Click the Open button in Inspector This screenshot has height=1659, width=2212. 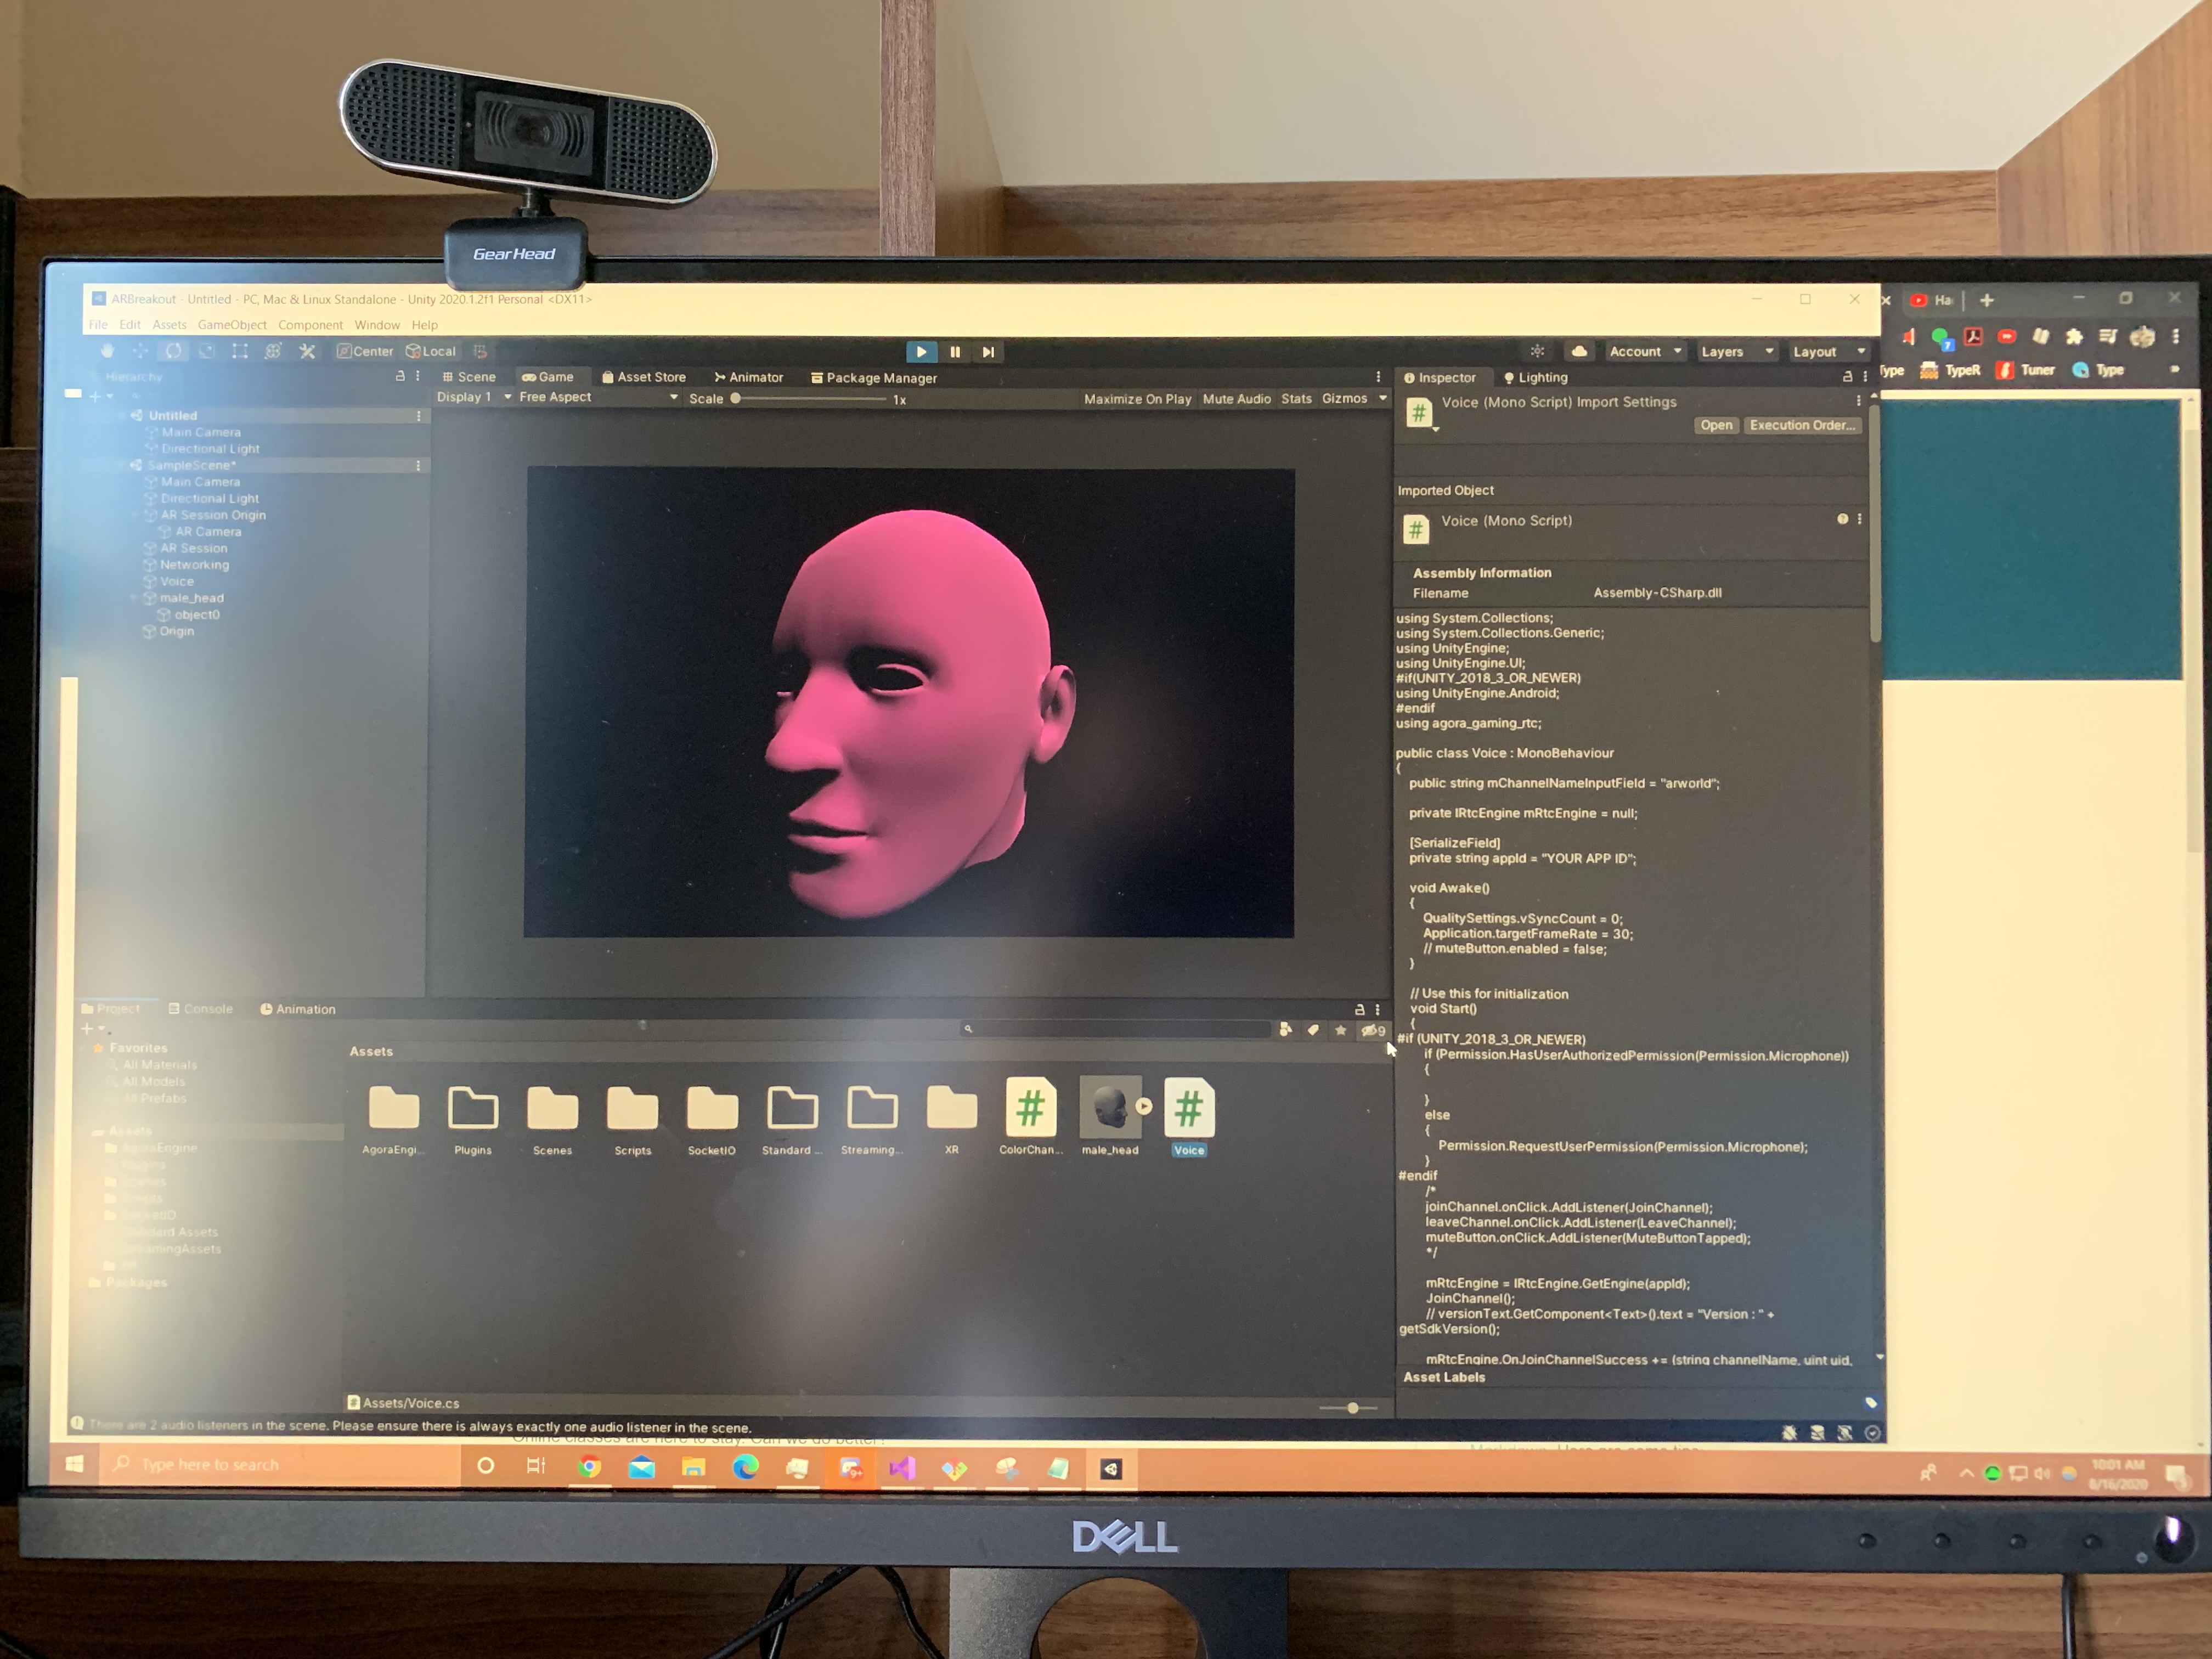[x=1716, y=425]
